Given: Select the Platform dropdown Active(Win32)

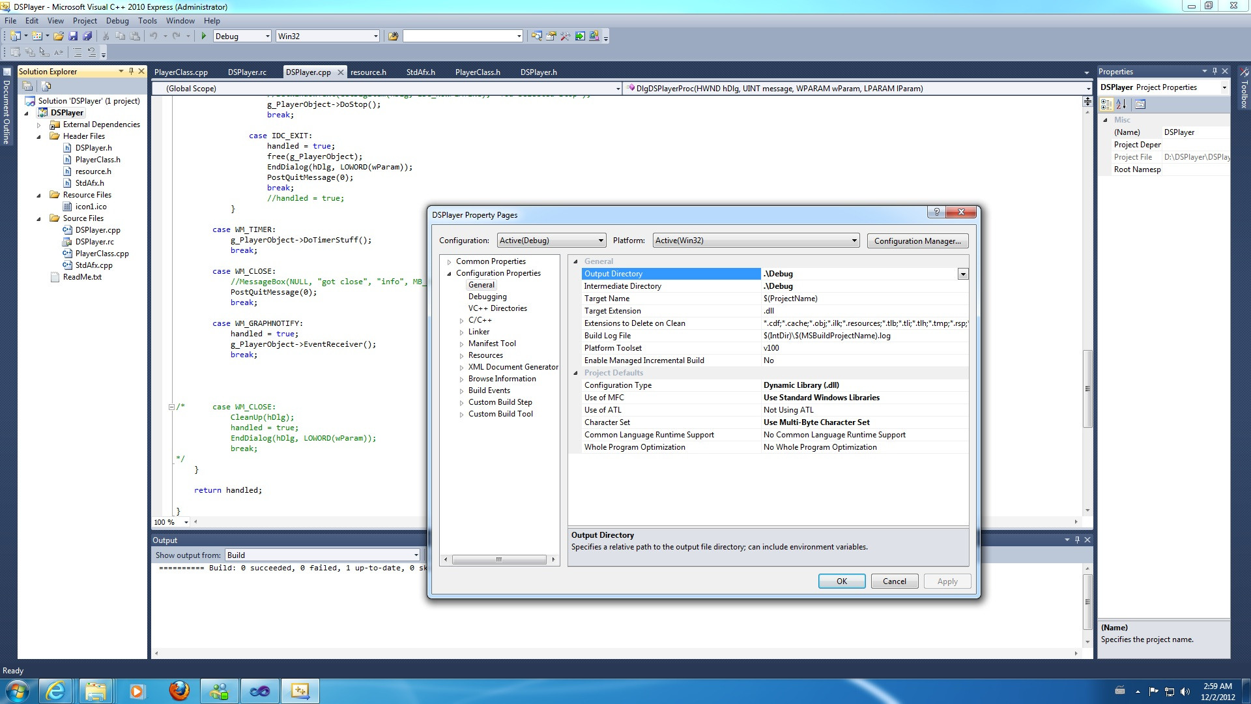Looking at the screenshot, I should (x=755, y=241).
